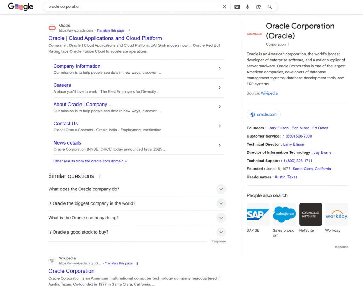This screenshot has height=291, width=363.
Task: Open the three-dot menu for the Oracle result
Action: coord(129,30)
